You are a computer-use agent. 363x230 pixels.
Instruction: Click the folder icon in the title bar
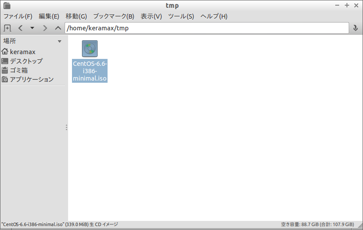[x=7, y=6]
